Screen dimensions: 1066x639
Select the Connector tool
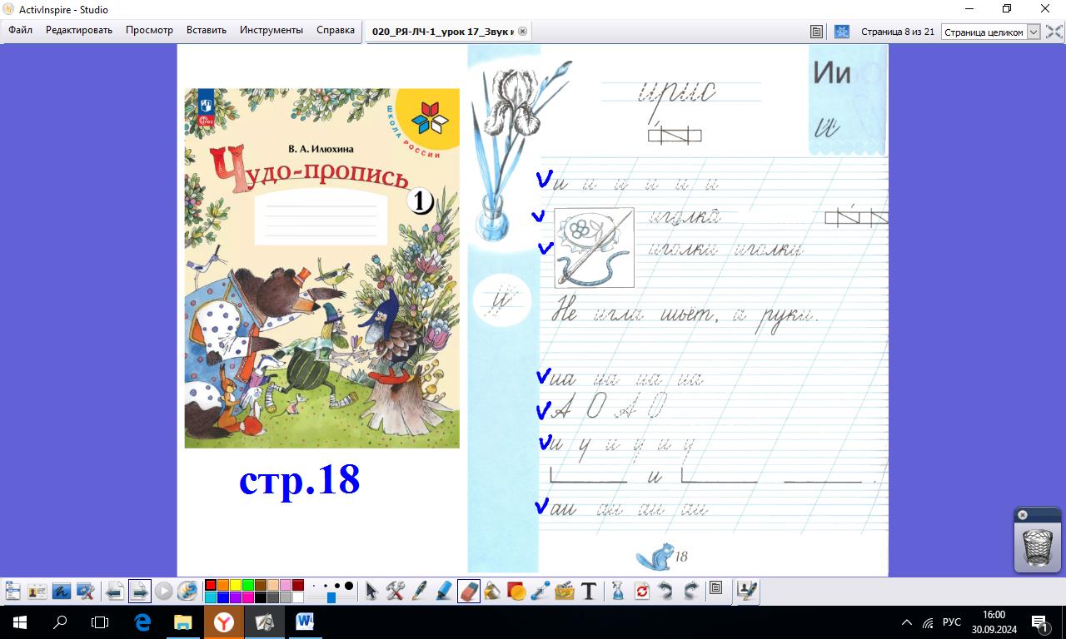[x=540, y=592]
